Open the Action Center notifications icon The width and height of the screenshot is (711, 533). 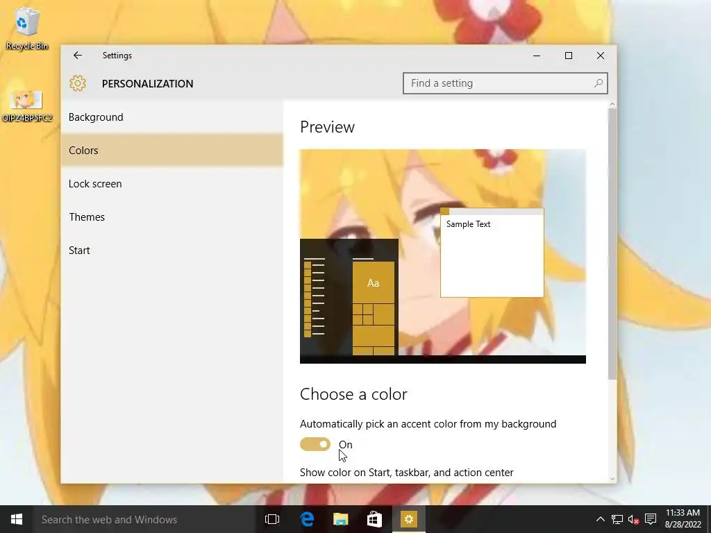[x=651, y=519]
